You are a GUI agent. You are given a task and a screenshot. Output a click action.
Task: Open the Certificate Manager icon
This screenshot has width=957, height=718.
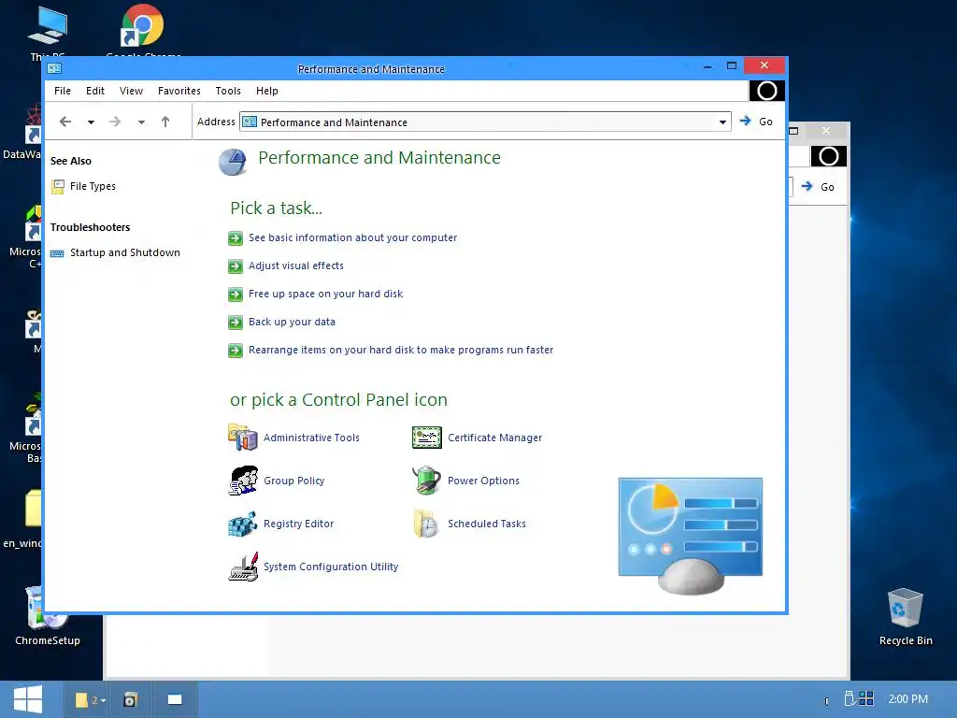click(426, 438)
